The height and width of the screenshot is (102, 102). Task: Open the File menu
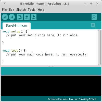click(x=4, y=10)
